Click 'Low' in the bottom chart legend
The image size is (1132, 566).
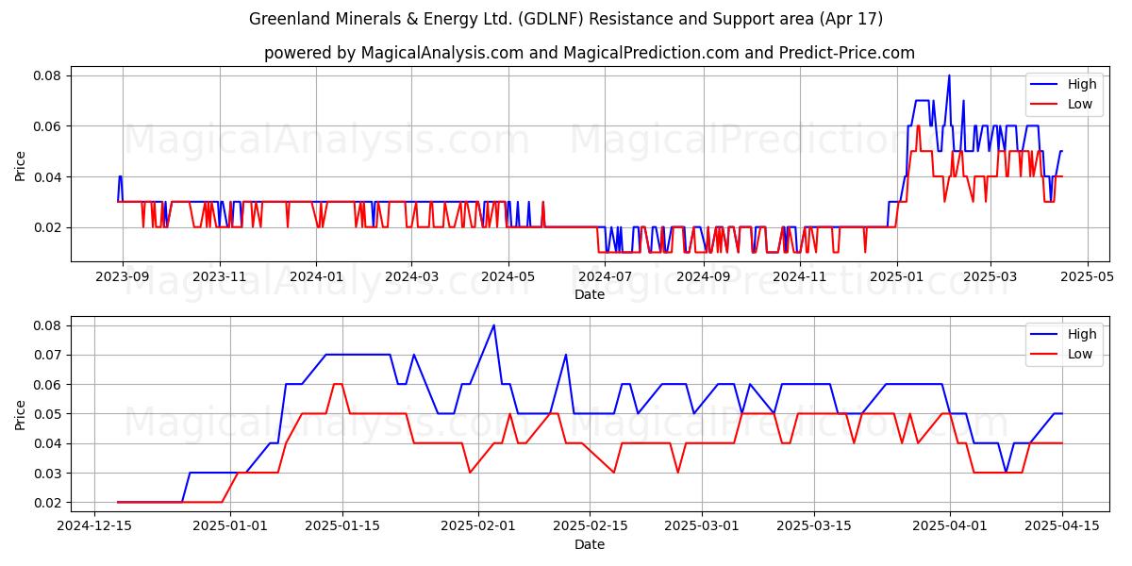(x=1080, y=354)
